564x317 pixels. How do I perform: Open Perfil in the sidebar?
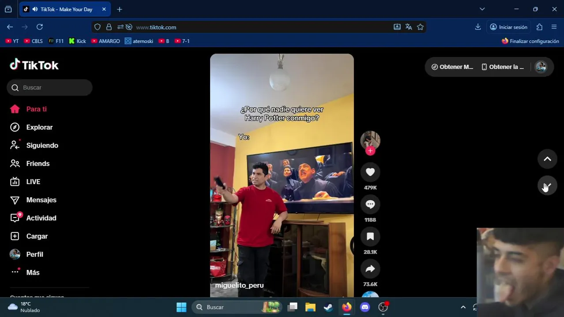pos(34,254)
